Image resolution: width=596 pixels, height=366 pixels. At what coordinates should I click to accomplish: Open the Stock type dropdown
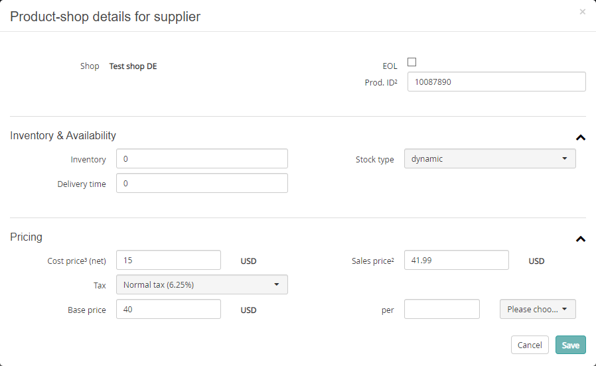coord(490,158)
